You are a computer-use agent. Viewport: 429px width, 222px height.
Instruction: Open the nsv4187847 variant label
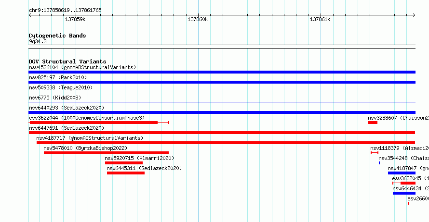[x=408, y=168]
